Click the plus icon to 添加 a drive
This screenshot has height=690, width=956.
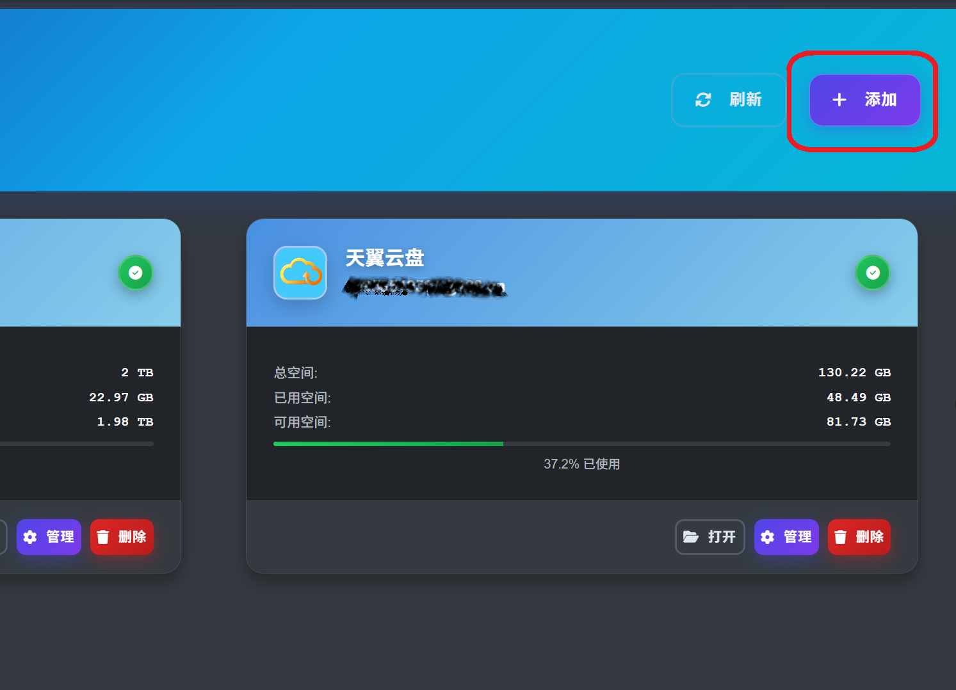[x=839, y=100]
